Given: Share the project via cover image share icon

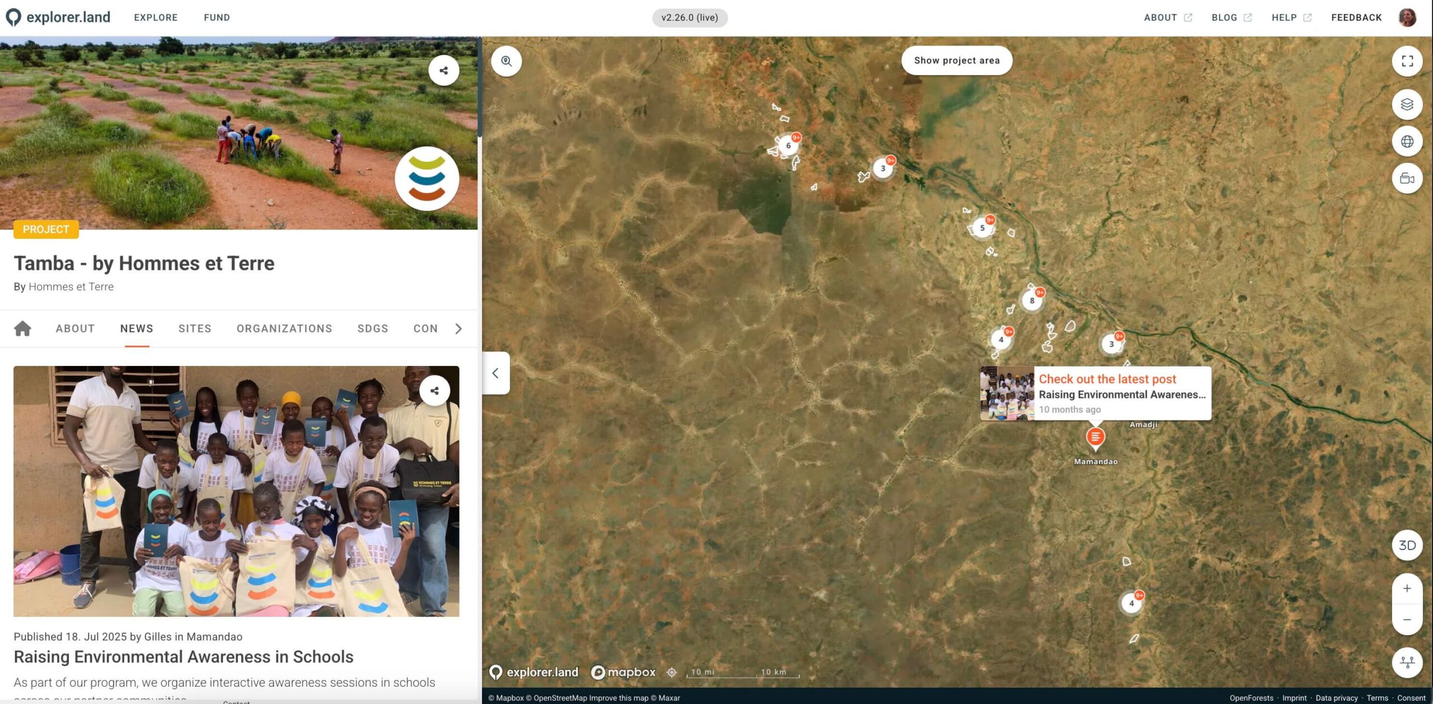Looking at the screenshot, I should pyautogui.click(x=443, y=71).
